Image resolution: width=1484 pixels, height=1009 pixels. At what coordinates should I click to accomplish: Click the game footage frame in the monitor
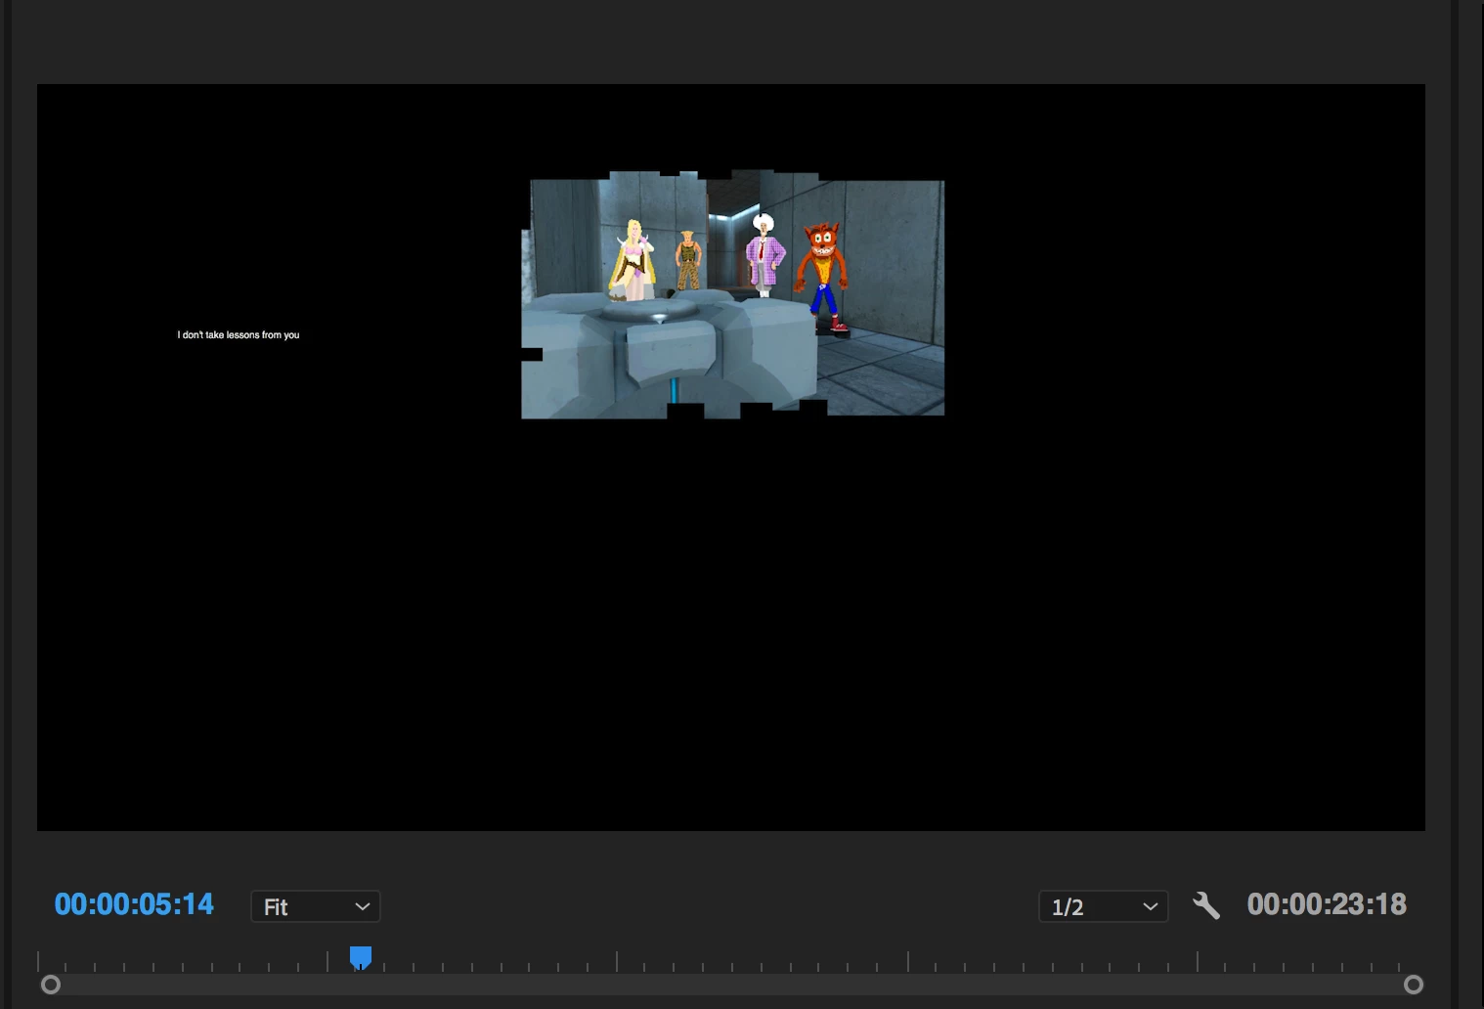click(x=732, y=294)
